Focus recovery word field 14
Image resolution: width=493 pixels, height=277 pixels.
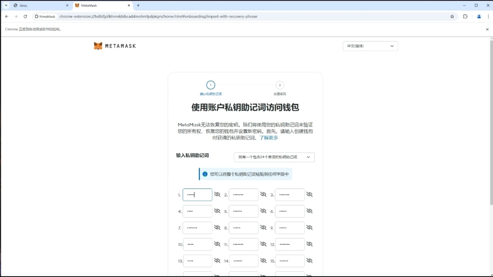(x=243, y=261)
